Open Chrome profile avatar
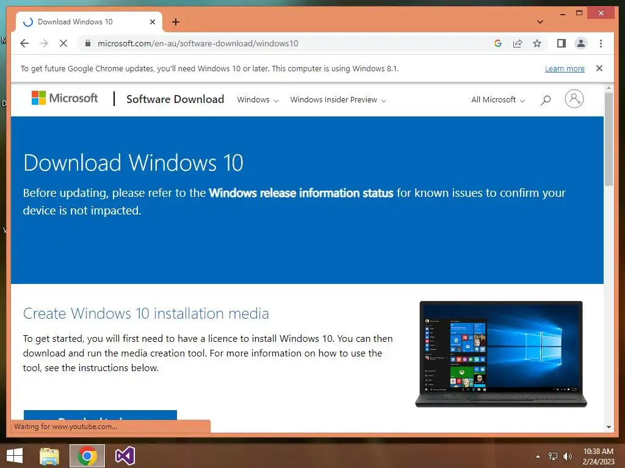The image size is (625, 468). click(x=581, y=43)
